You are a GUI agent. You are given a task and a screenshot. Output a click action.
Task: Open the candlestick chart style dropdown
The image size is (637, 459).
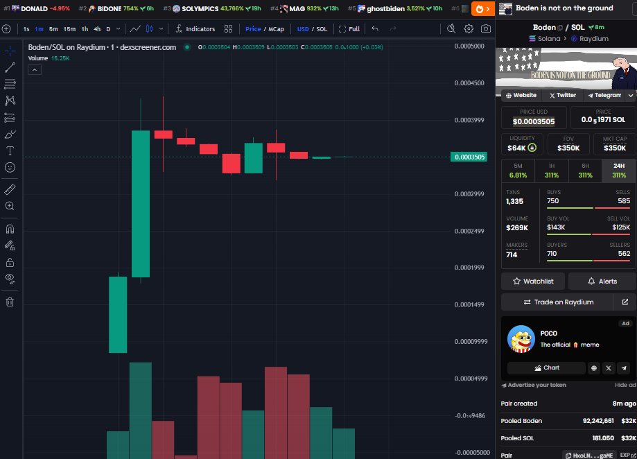pos(162,29)
